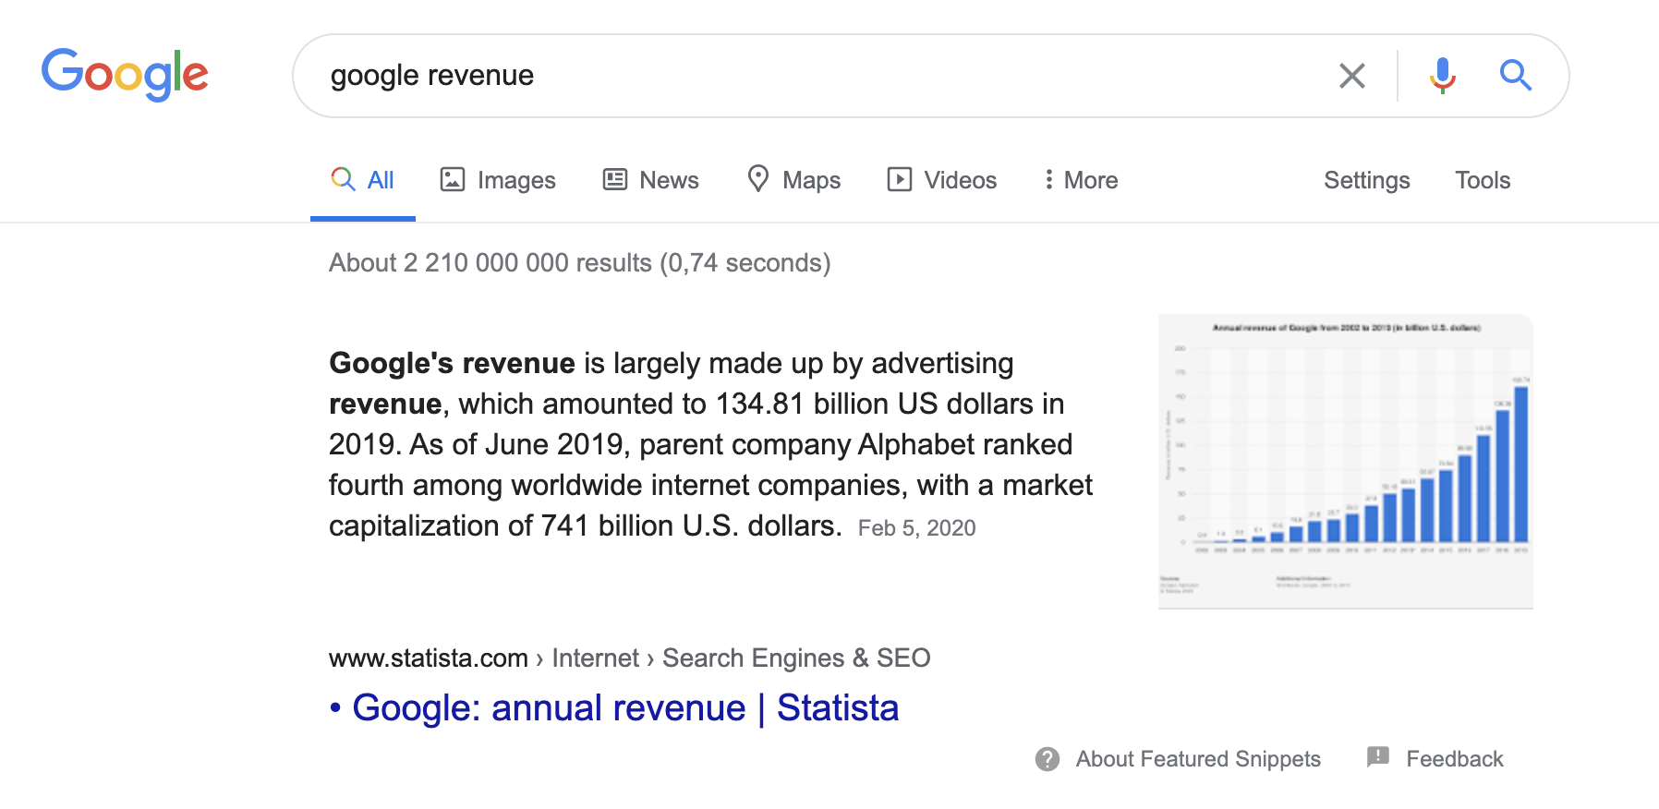
Task: Send Feedback on the snippet
Action: click(1455, 759)
